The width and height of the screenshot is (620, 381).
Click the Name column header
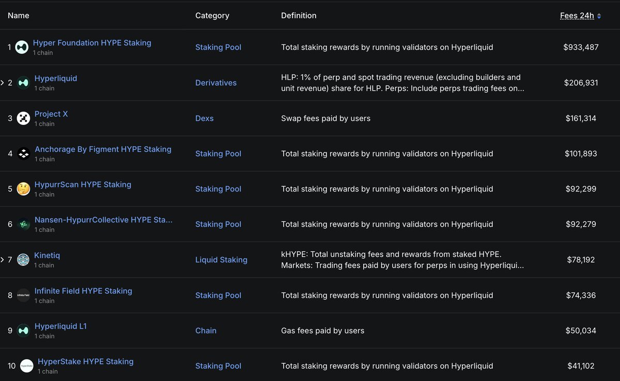(x=19, y=15)
